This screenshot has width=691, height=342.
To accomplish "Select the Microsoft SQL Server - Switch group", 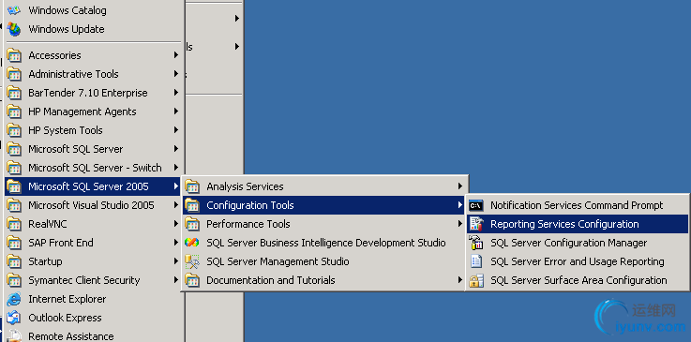I will tap(93, 168).
